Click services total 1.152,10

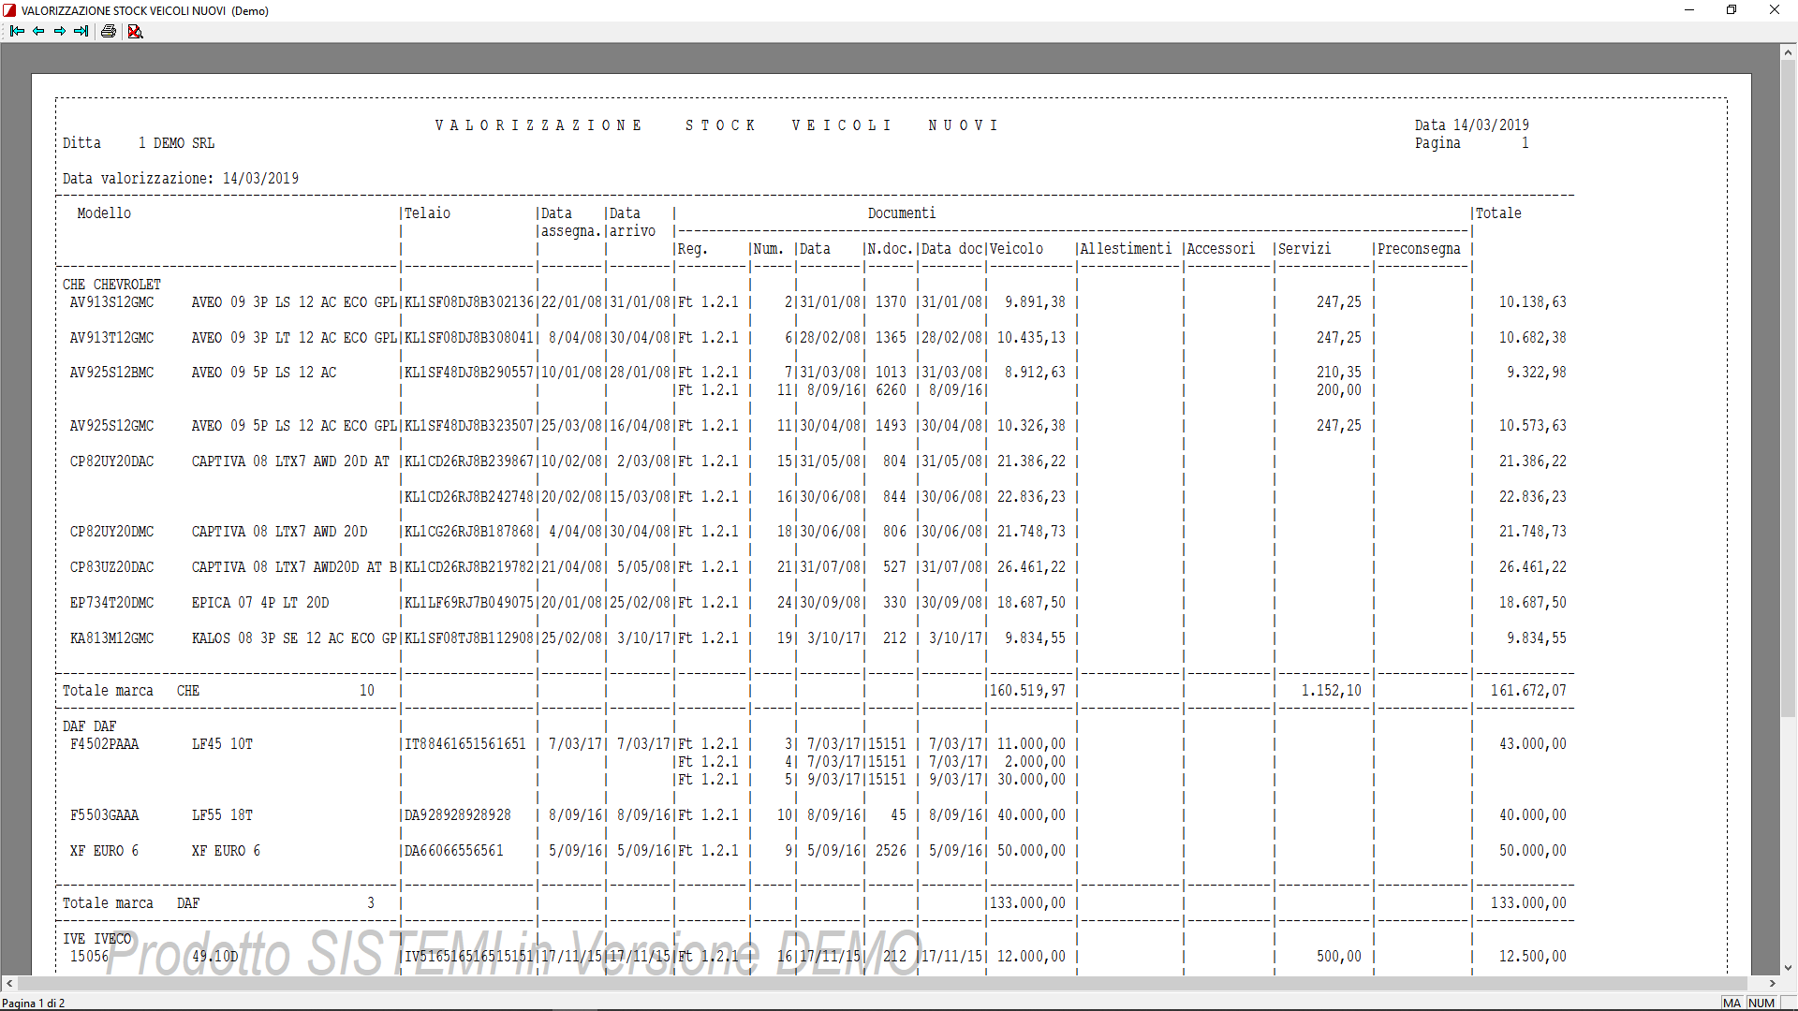[1332, 691]
